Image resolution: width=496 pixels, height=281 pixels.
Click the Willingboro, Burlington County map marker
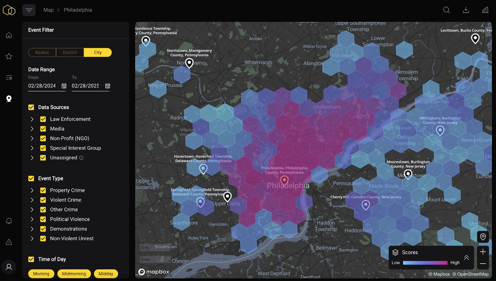coord(440,131)
